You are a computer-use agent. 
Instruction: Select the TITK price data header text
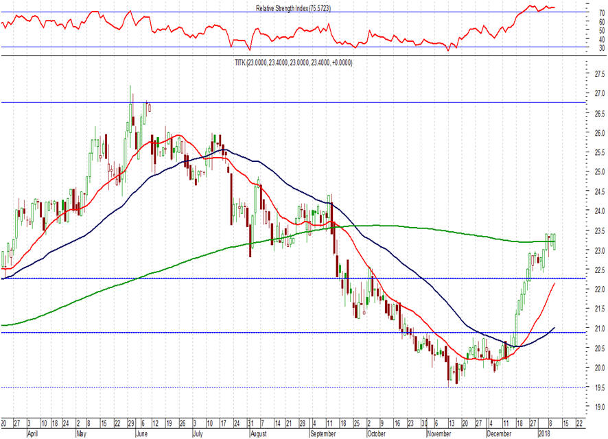coord(294,62)
